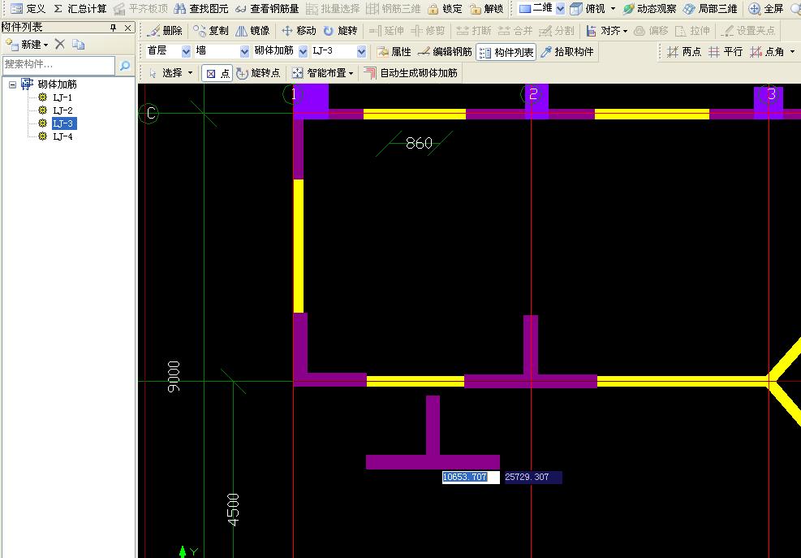Collapse the 砌体加筋 tree node
Image resolution: width=801 pixels, height=558 pixels.
(x=13, y=84)
